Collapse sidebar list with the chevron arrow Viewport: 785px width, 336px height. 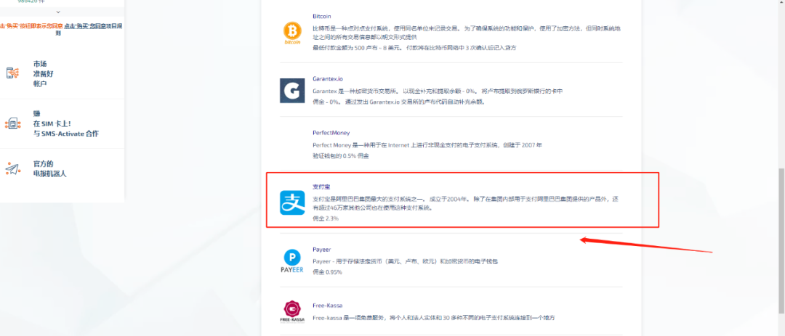coord(58,12)
